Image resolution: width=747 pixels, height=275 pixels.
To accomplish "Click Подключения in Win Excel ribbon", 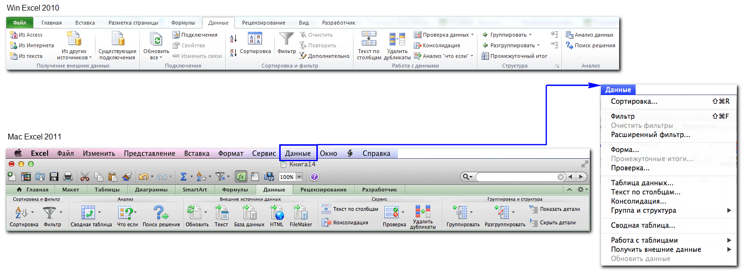I will click(195, 35).
